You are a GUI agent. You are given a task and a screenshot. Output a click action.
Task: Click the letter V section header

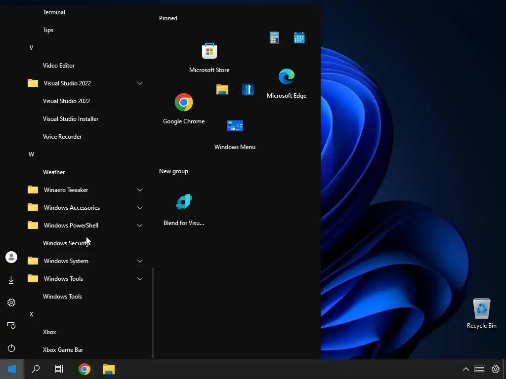click(31, 48)
